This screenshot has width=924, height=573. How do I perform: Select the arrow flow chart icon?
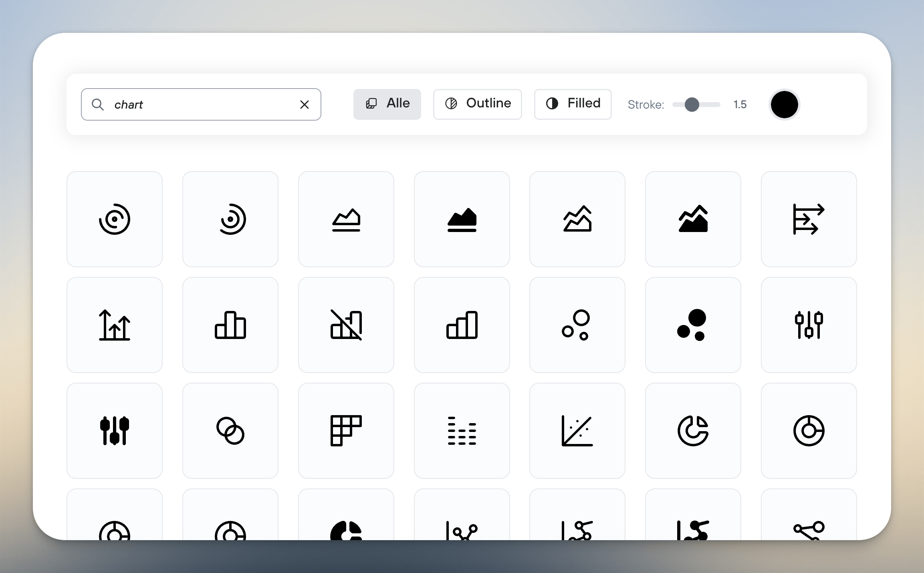pos(809,219)
